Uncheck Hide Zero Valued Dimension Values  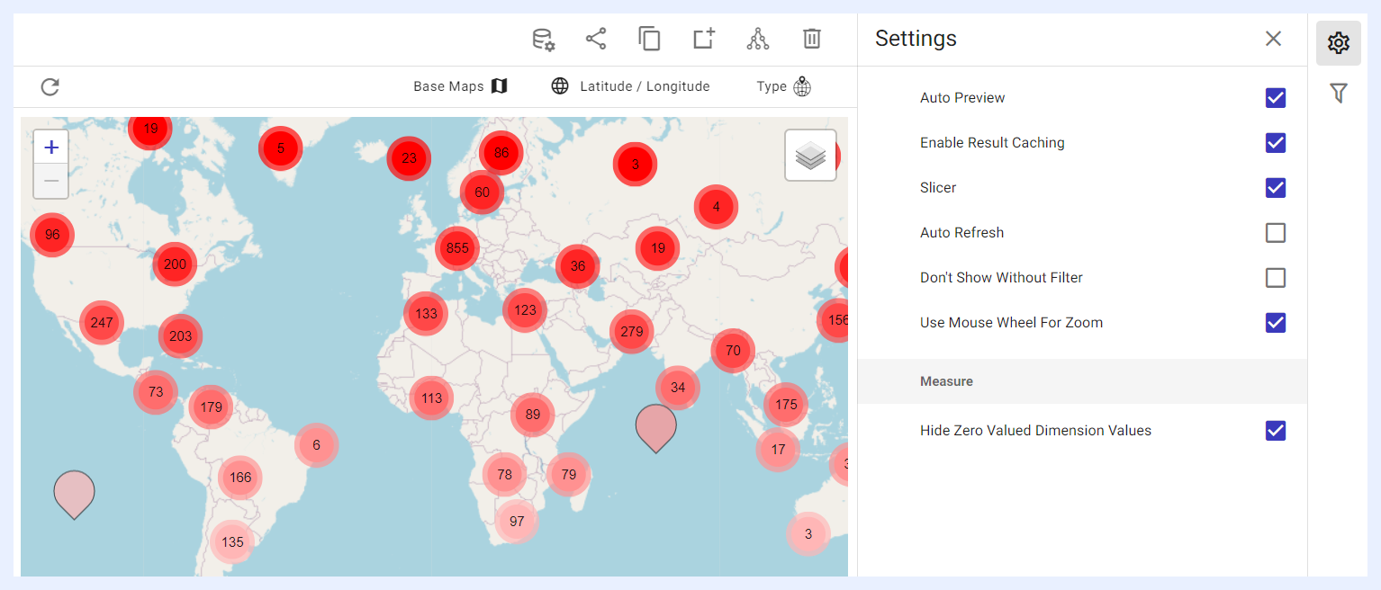(x=1276, y=431)
